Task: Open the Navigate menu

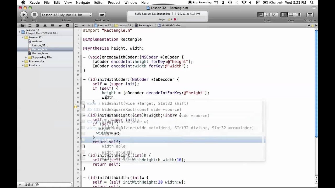Action: coord(83,3)
